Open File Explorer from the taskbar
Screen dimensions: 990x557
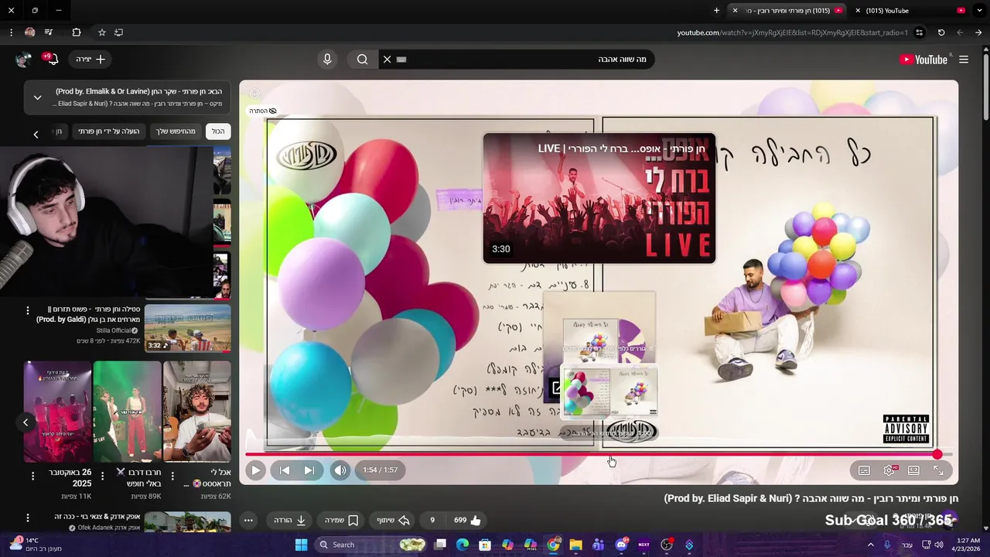click(x=575, y=545)
